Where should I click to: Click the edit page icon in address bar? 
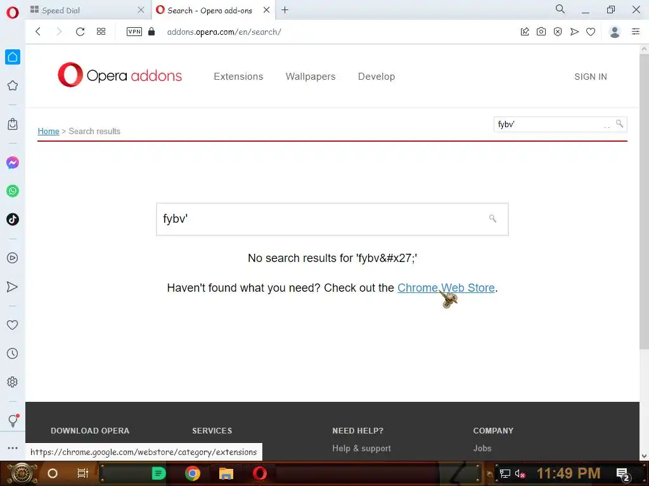point(525,32)
